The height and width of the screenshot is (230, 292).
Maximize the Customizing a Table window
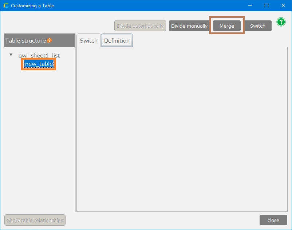point(267,5)
